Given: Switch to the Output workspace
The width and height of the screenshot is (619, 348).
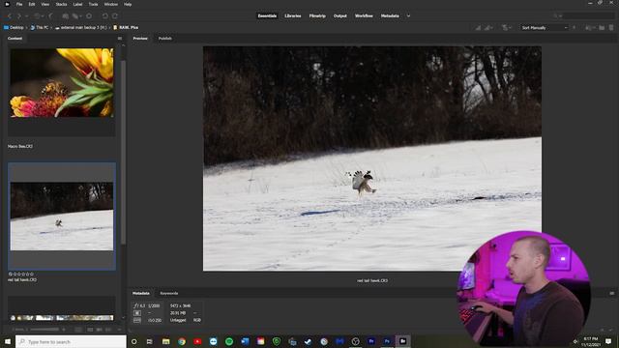Looking at the screenshot, I should [x=339, y=16].
